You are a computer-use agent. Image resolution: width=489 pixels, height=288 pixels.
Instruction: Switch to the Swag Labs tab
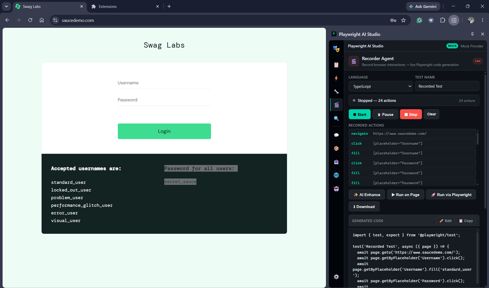(x=49, y=6)
